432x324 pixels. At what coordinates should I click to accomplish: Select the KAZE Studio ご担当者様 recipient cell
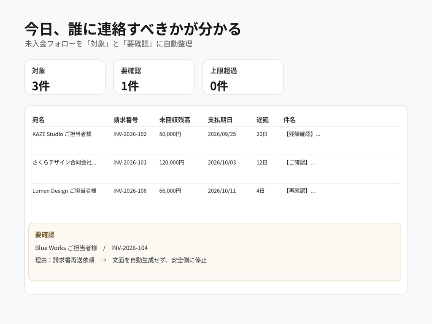point(62,134)
